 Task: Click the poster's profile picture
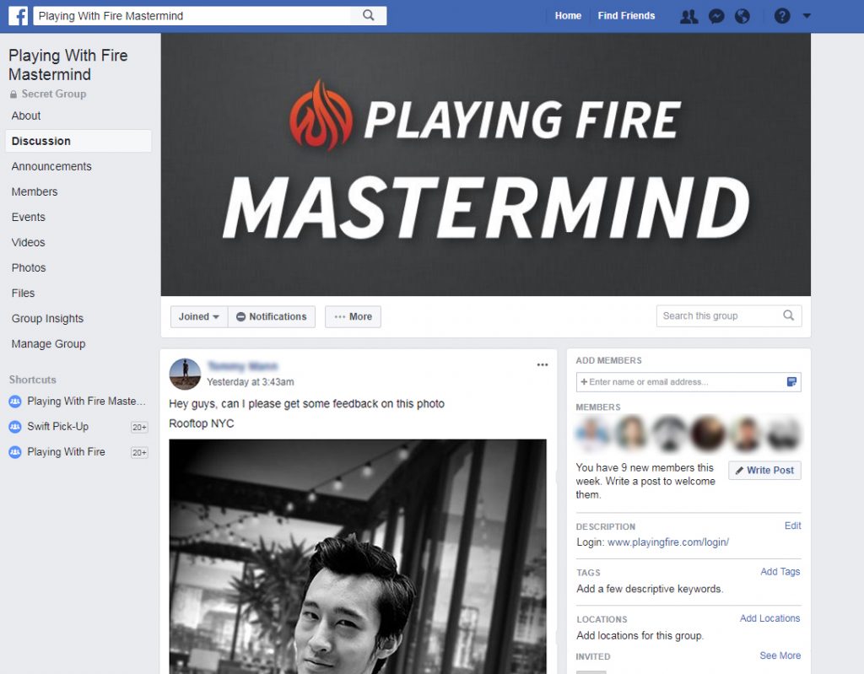click(185, 375)
